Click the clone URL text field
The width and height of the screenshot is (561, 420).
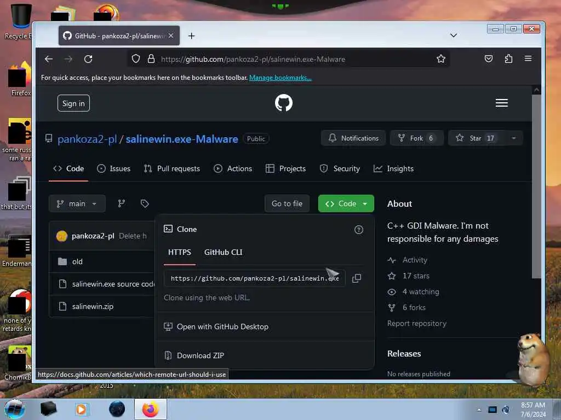pos(254,278)
